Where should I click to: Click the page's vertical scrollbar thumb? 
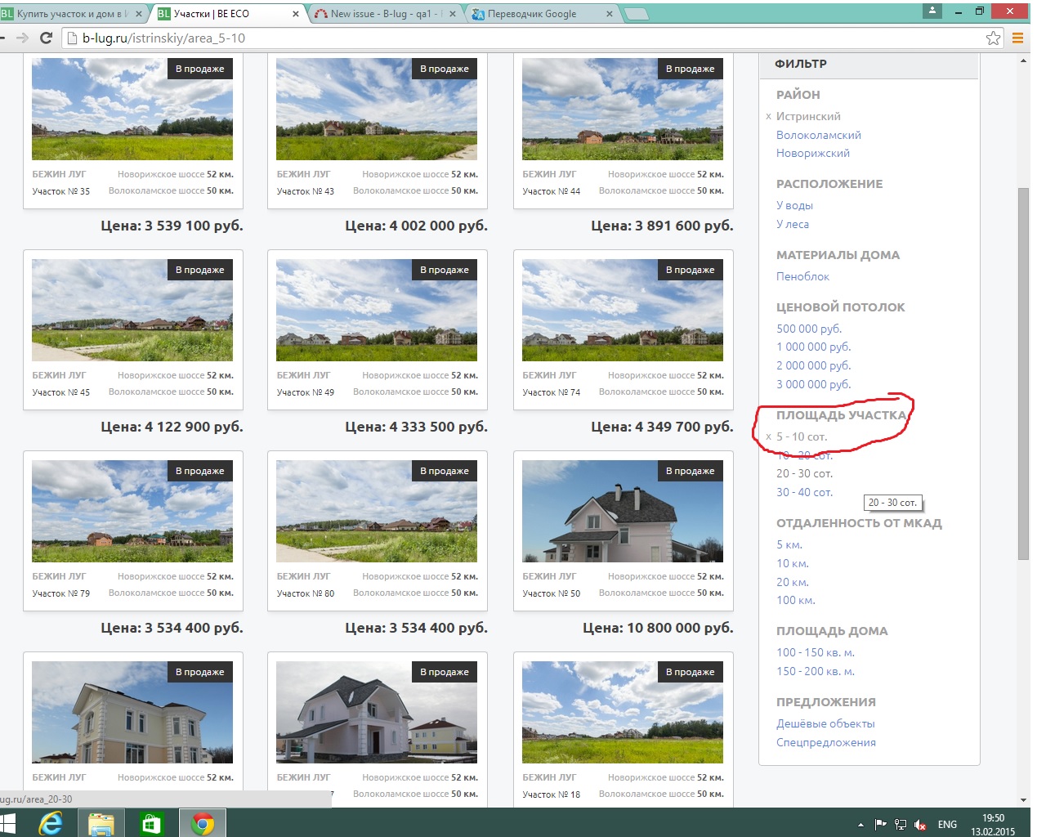[1023, 372]
